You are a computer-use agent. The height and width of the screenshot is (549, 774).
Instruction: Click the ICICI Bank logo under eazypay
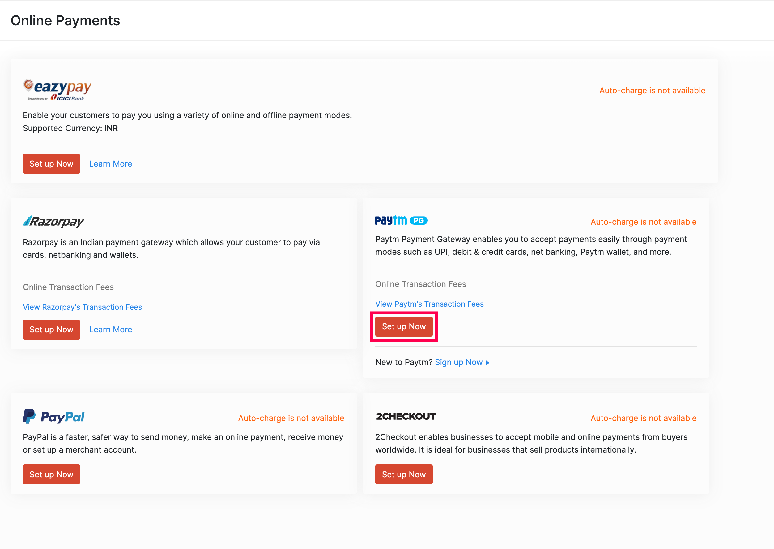68,99
